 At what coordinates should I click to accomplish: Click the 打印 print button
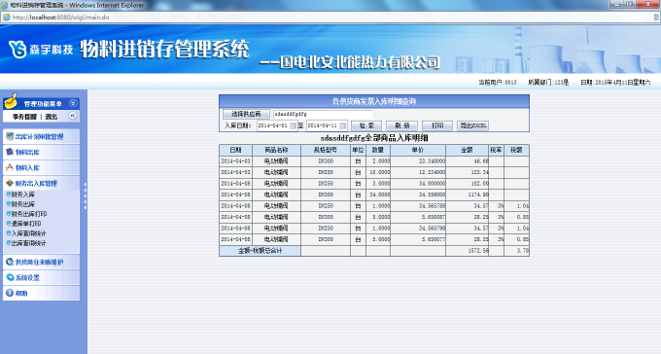pyautogui.click(x=437, y=125)
